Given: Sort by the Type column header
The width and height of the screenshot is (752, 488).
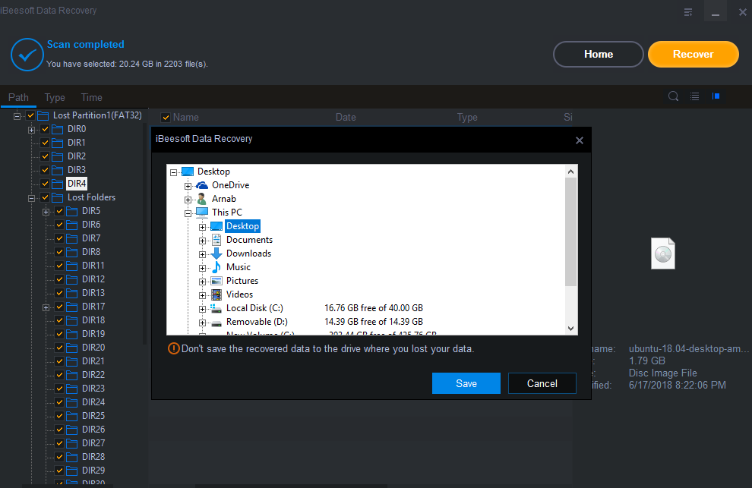Looking at the screenshot, I should click(x=467, y=118).
